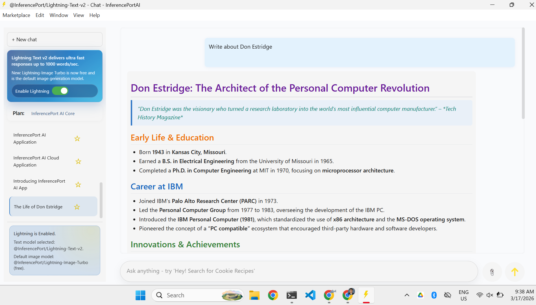Screen dimensions: 536x305
Task: Open InferencePortAI lightning icon in taskbar
Action: [366, 295]
